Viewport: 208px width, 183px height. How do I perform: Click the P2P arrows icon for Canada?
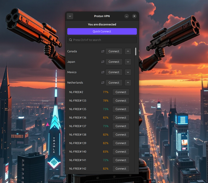point(103,52)
